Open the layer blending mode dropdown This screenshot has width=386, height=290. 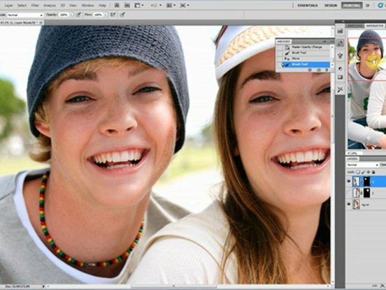point(361,164)
